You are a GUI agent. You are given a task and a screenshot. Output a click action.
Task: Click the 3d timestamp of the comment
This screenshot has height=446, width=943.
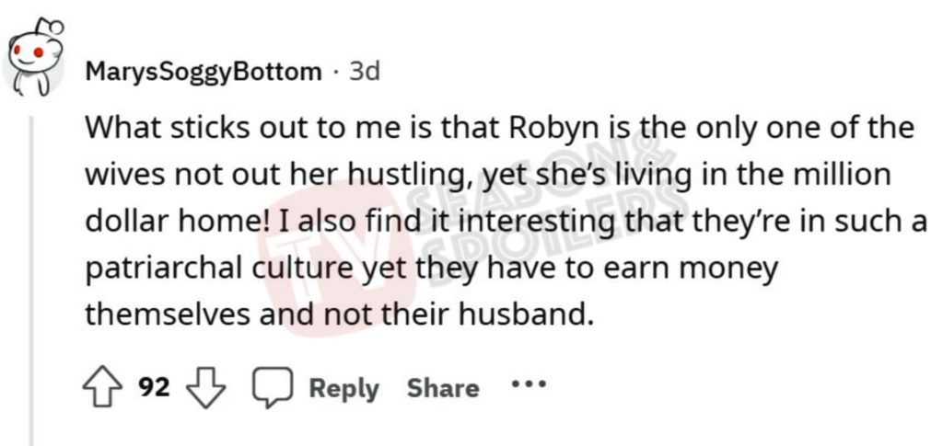click(x=365, y=72)
